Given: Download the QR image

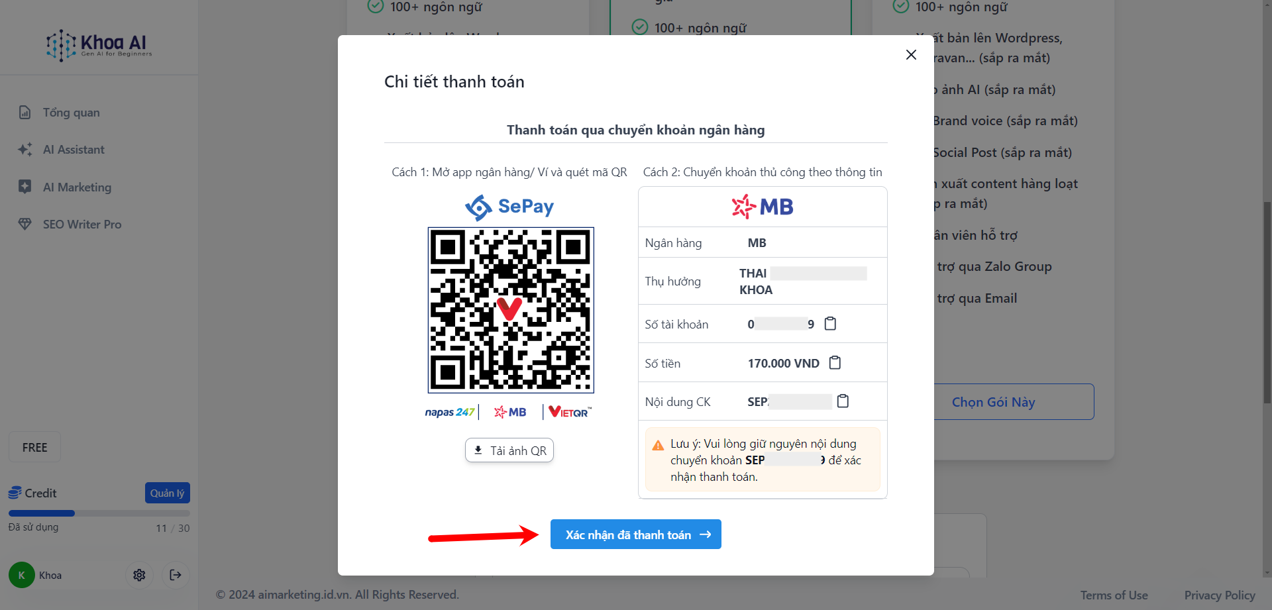Looking at the screenshot, I should click(x=509, y=450).
